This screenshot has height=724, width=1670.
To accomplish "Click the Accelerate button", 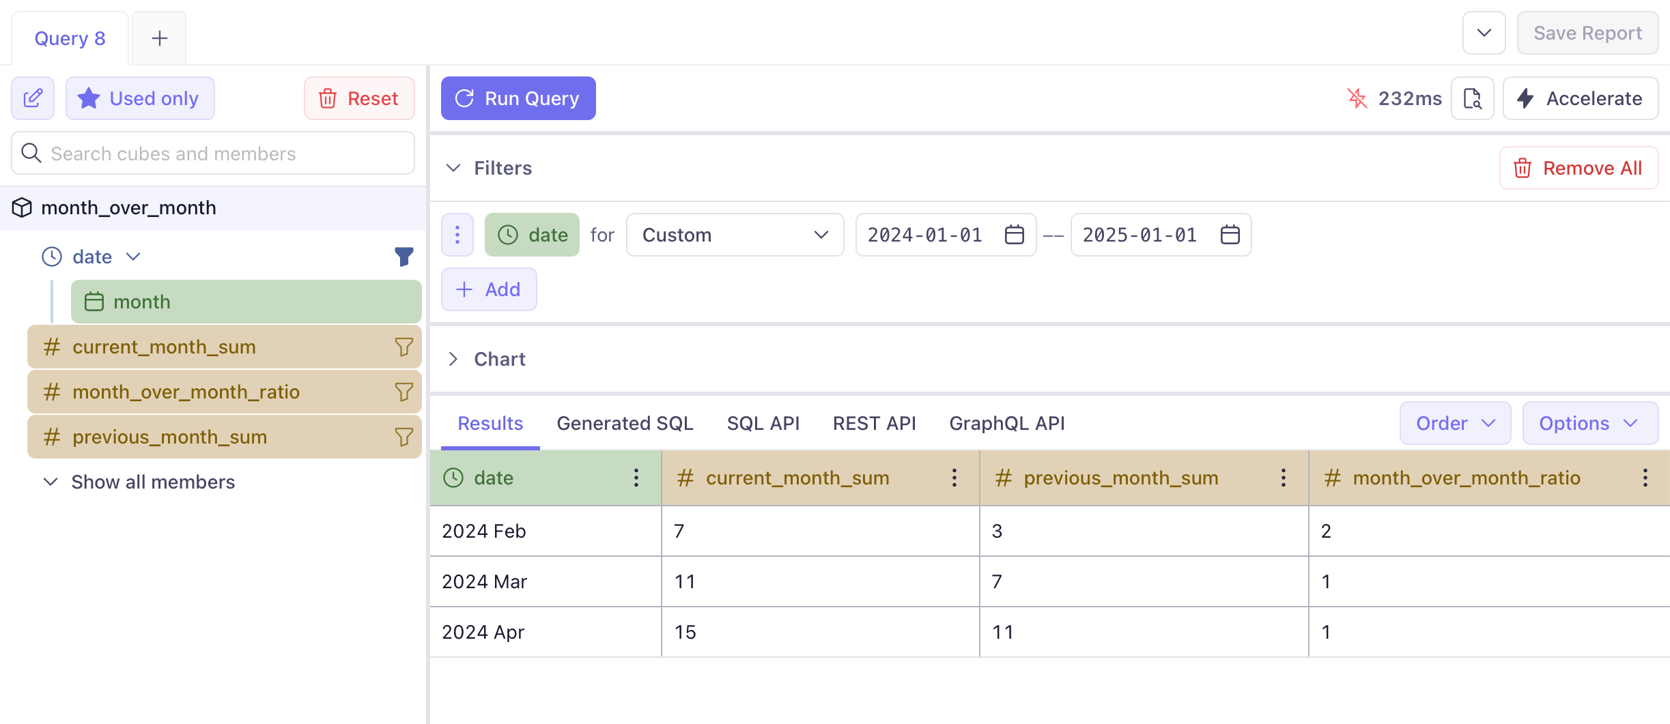I will [1581, 98].
